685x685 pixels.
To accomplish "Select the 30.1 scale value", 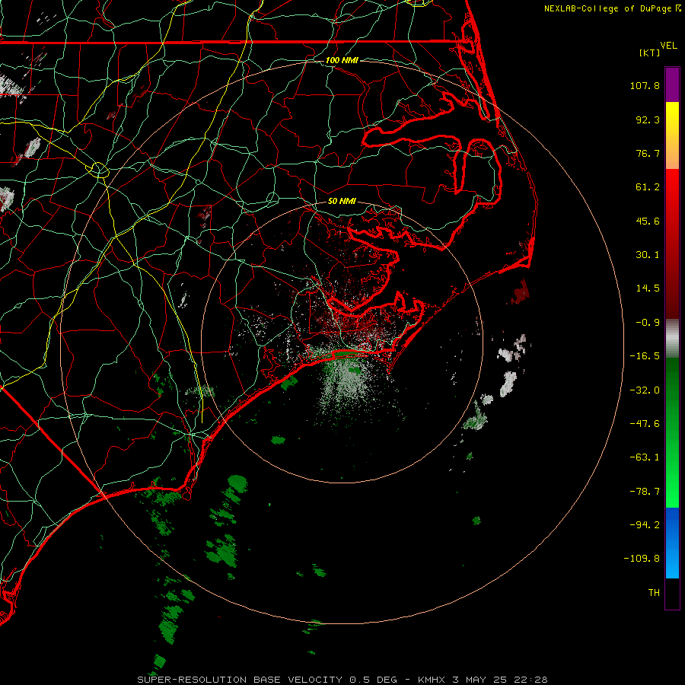I will pos(648,255).
